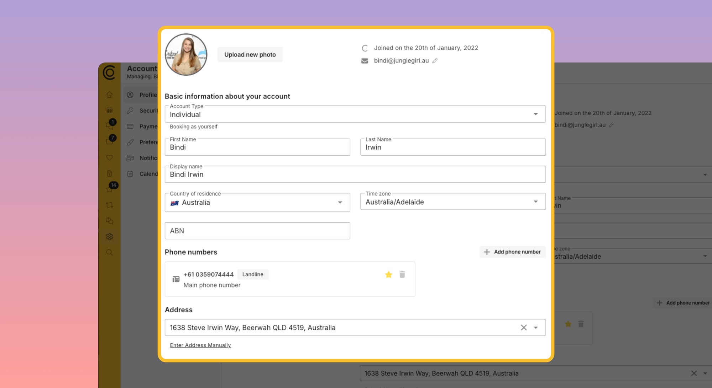The height and width of the screenshot is (388, 712).
Task: Open the Notifications settings menu item
Action: coord(142,158)
